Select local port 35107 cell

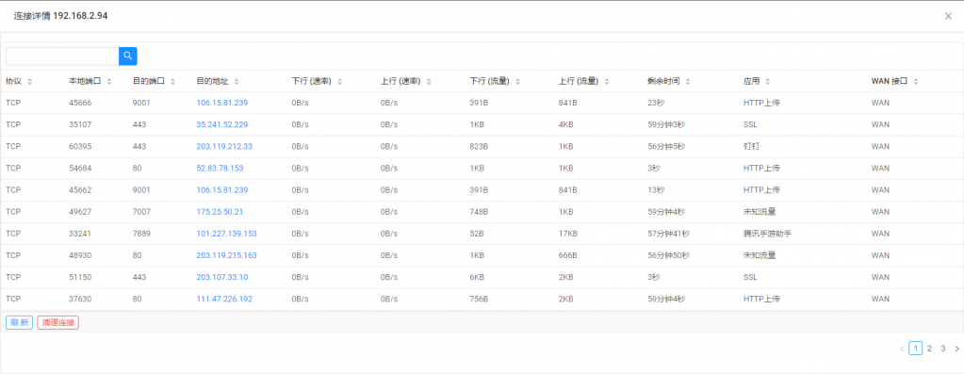point(80,124)
